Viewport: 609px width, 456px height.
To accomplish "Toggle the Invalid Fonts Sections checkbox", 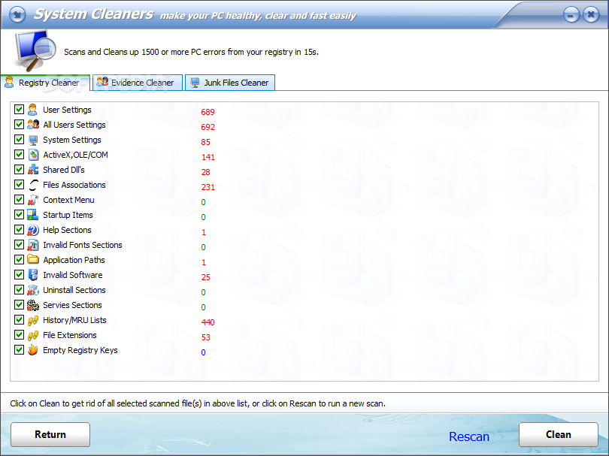I will 19,244.
